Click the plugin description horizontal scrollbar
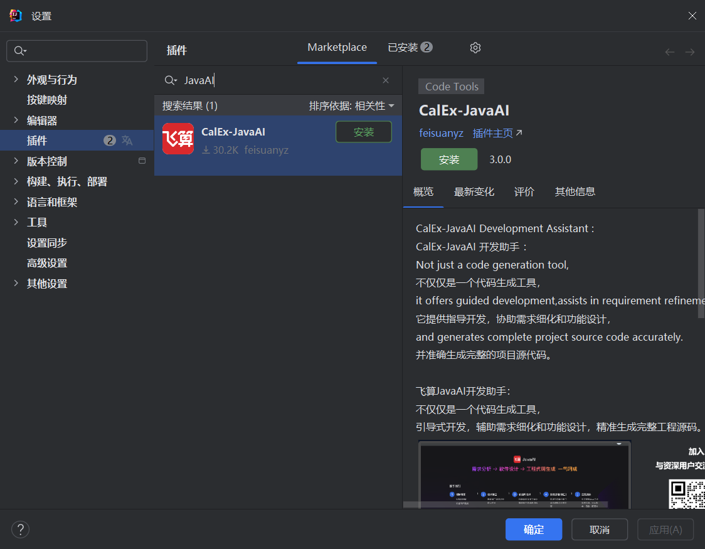 point(506,504)
